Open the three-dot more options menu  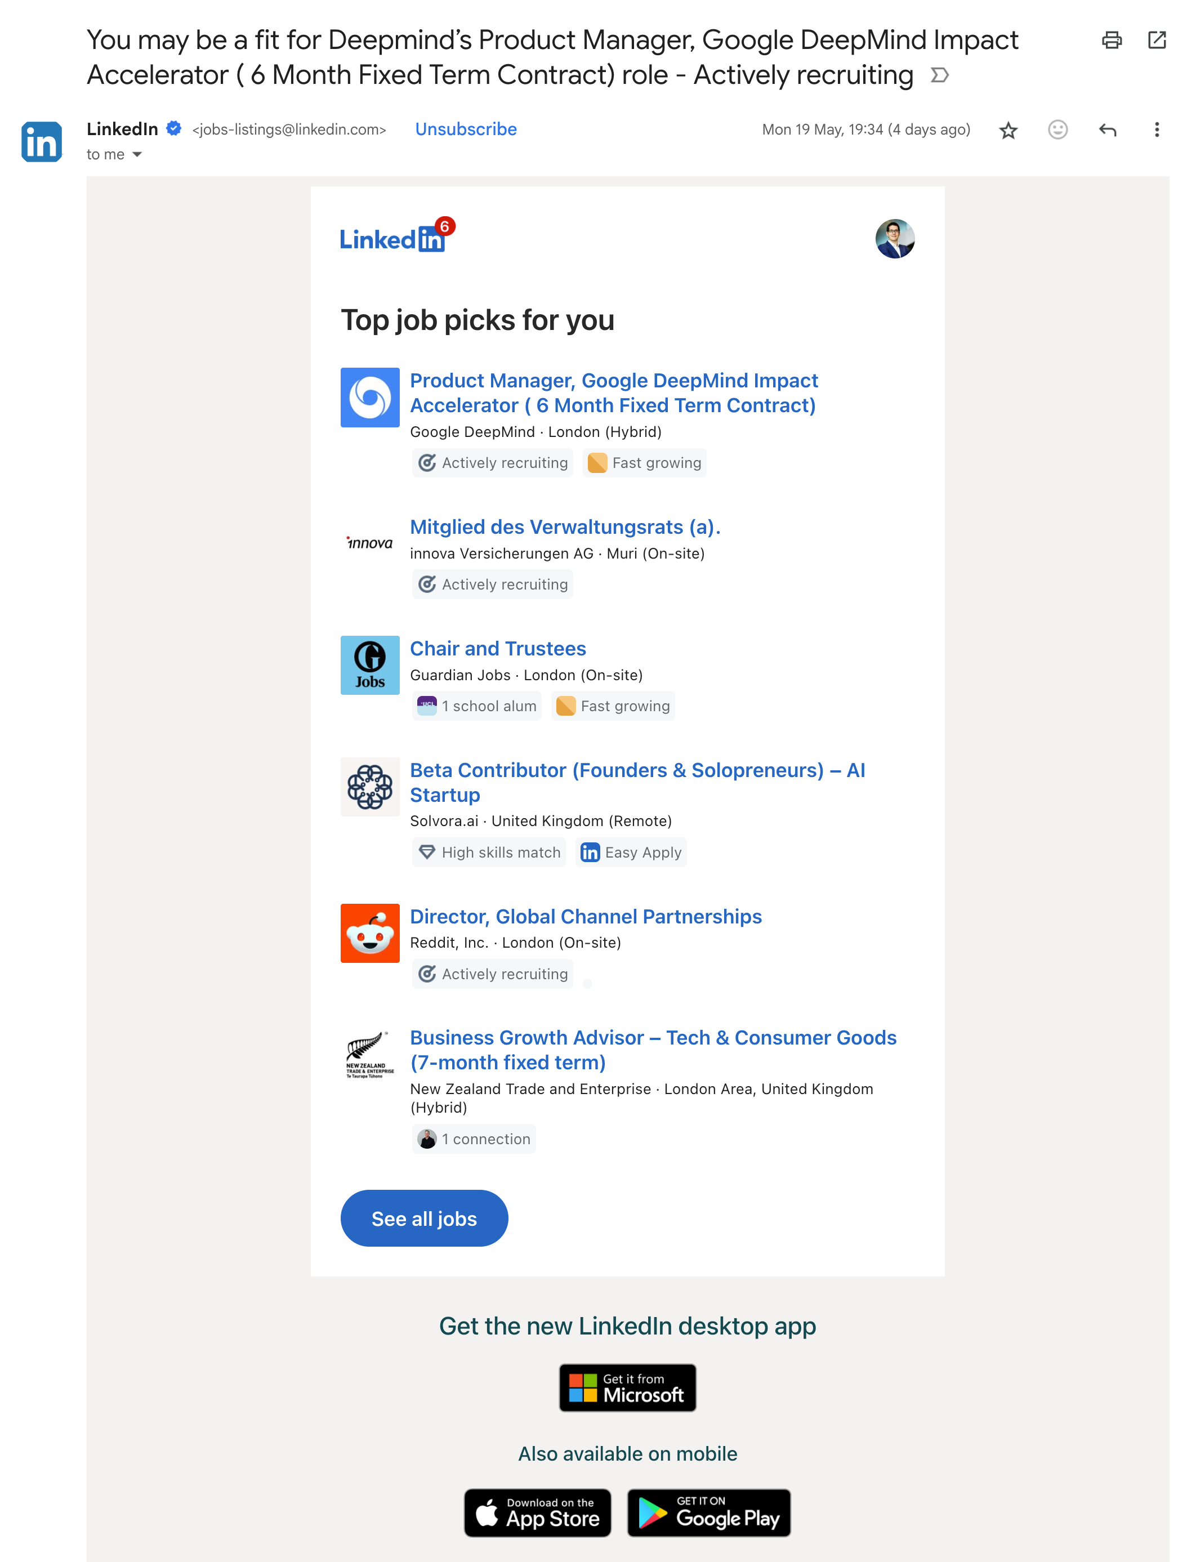point(1156,130)
